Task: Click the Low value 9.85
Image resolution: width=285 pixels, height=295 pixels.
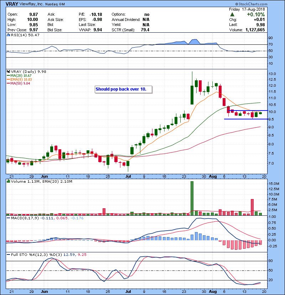Action: click(x=33, y=25)
